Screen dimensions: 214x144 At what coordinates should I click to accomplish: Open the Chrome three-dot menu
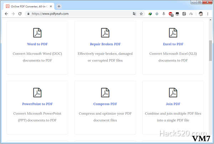pos(208,14)
